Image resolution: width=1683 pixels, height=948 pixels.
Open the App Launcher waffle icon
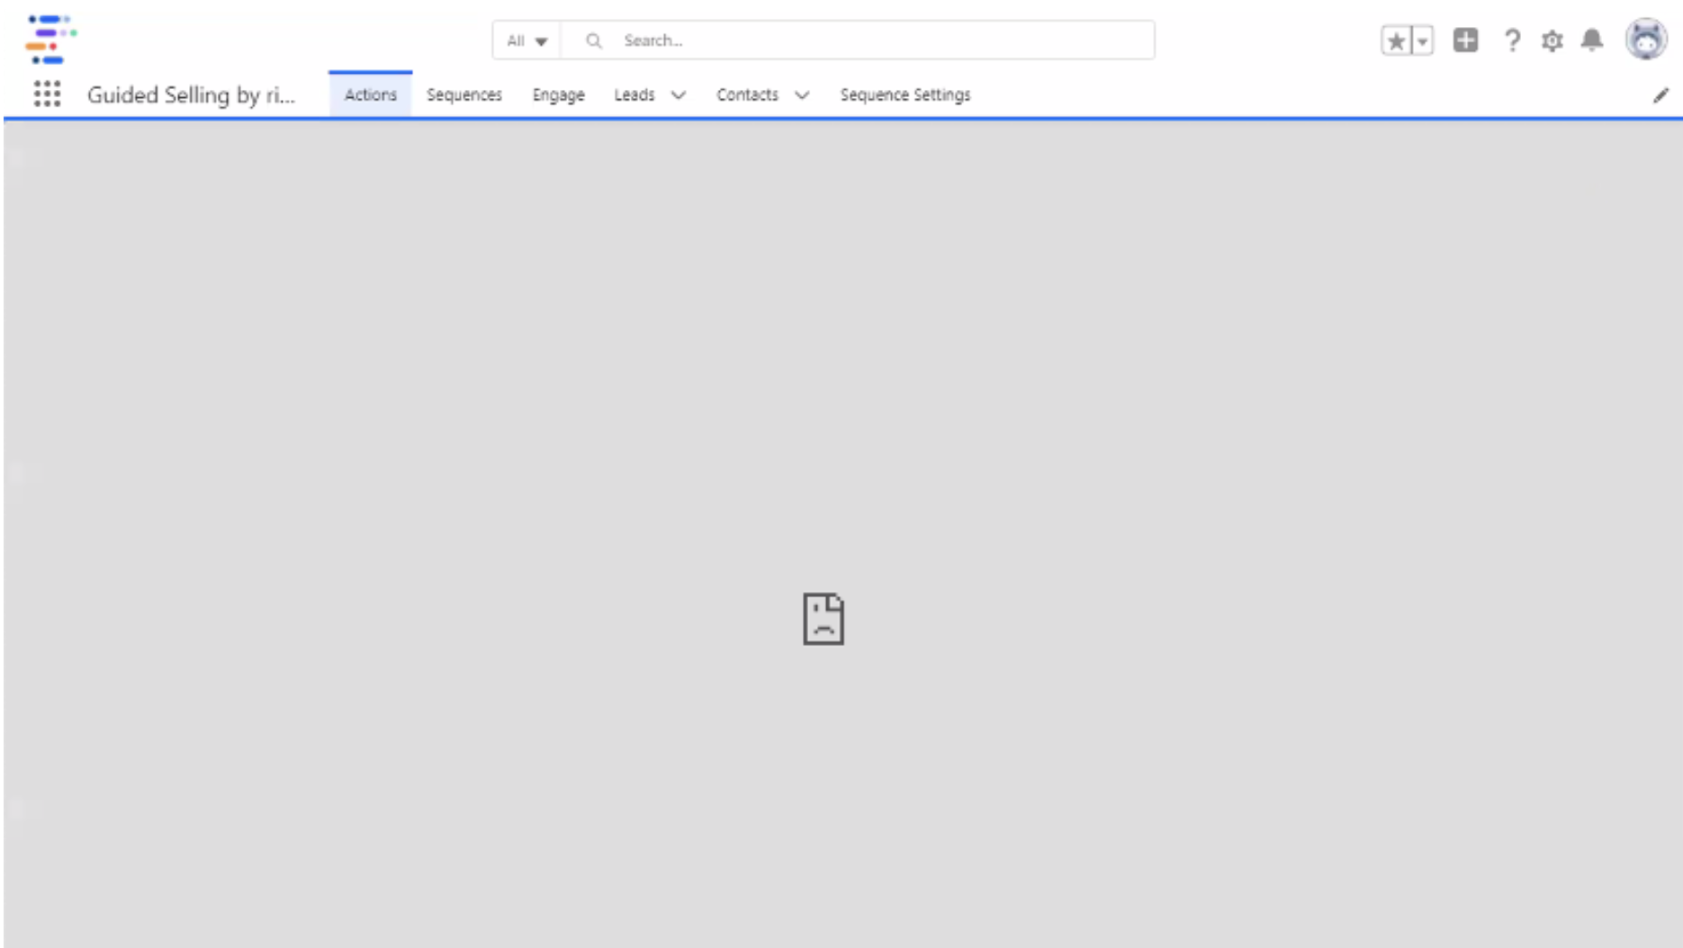pyautogui.click(x=46, y=94)
